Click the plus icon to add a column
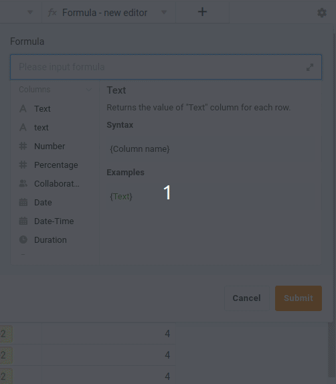 pos(202,12)
